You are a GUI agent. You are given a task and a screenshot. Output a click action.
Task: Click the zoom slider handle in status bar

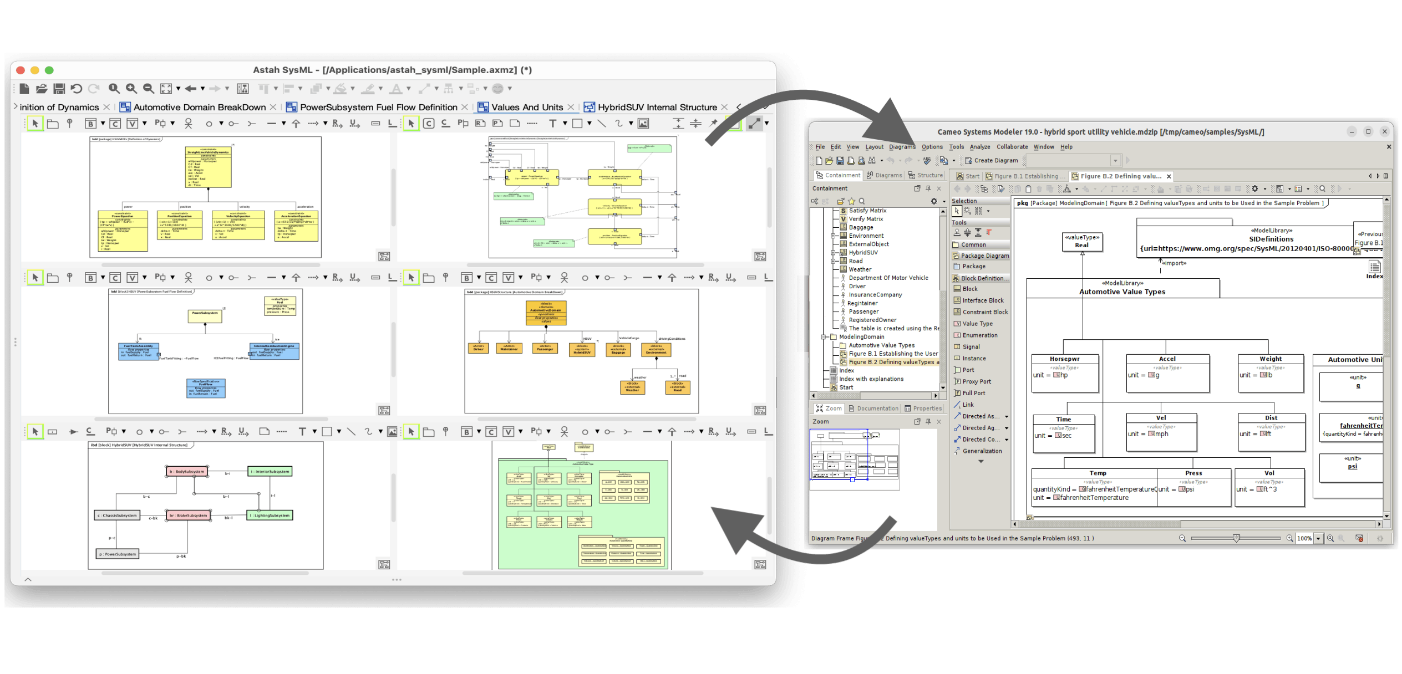pyautogui.click(x=1236, y=538)
